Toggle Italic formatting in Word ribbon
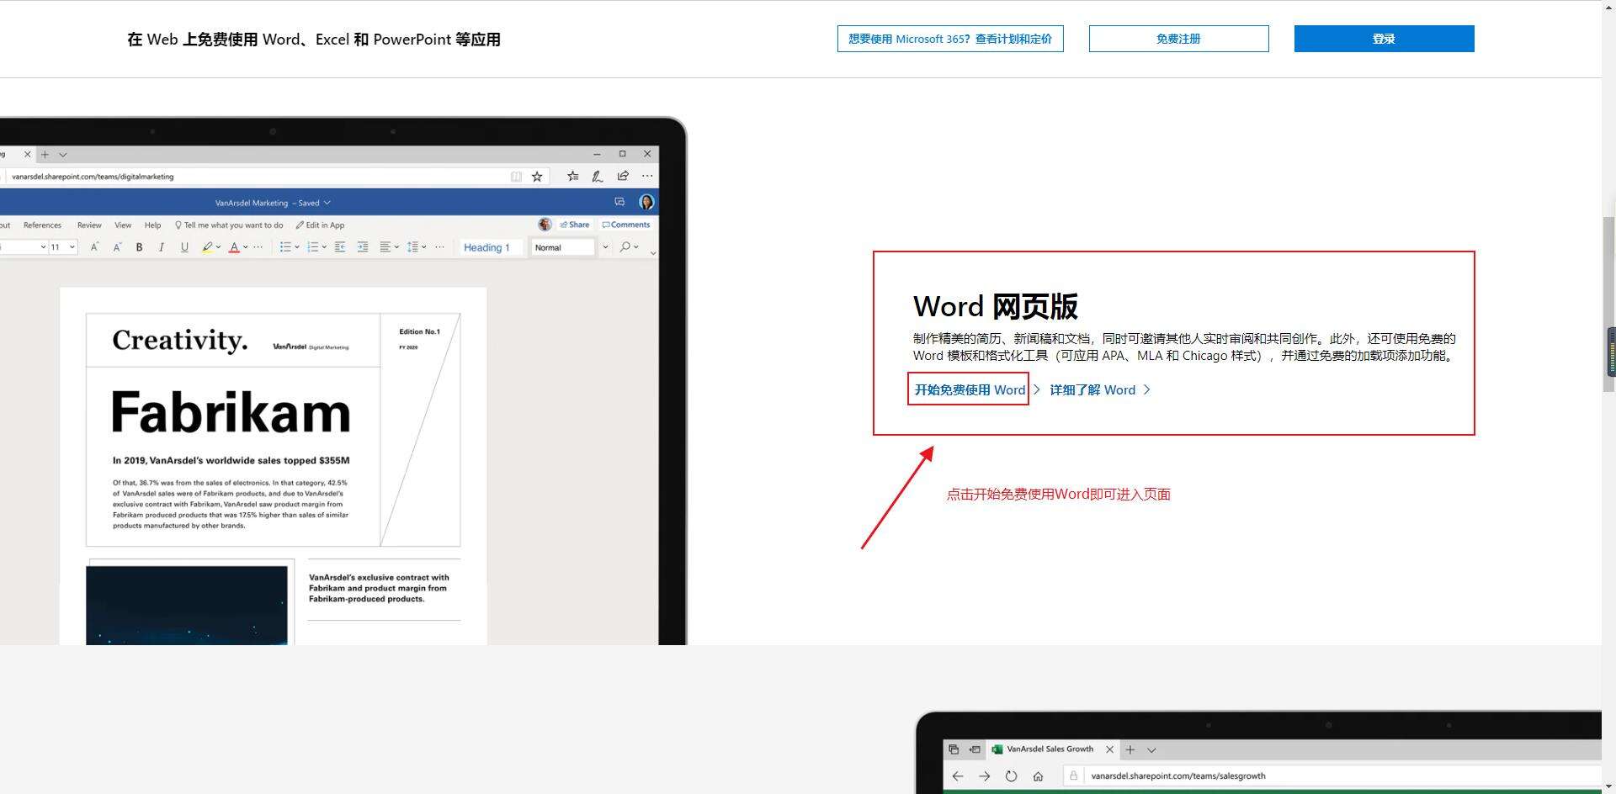The width and height of the screenshot is (1616, 794). [162, 247]
